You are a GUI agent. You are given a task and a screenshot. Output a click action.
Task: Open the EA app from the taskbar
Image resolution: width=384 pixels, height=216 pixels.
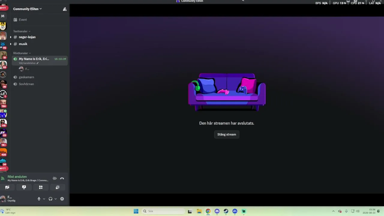point(235,211)
